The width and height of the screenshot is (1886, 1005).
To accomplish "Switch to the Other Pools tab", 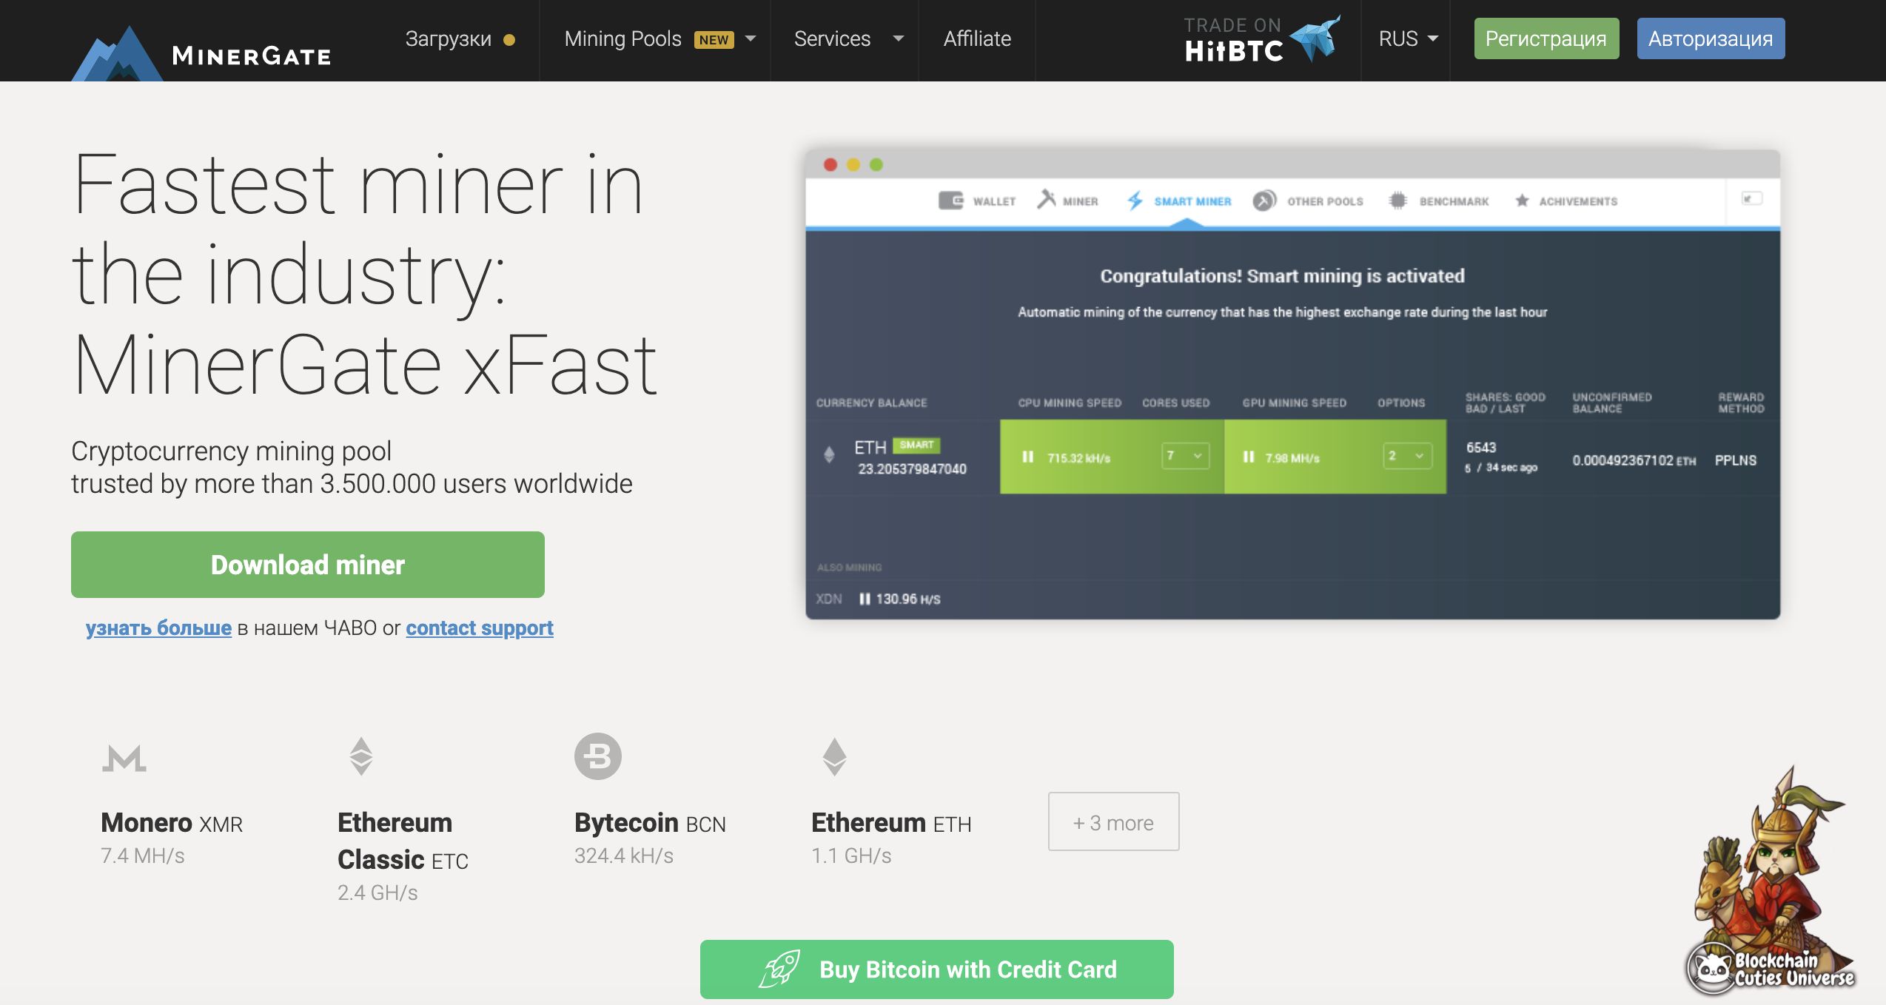I will click(x=1308, y=201).
